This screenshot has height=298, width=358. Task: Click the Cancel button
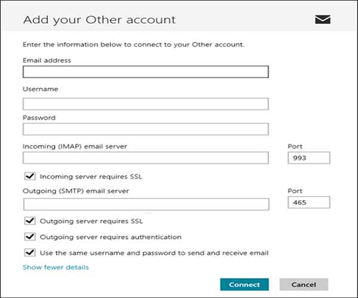point(303,284)
